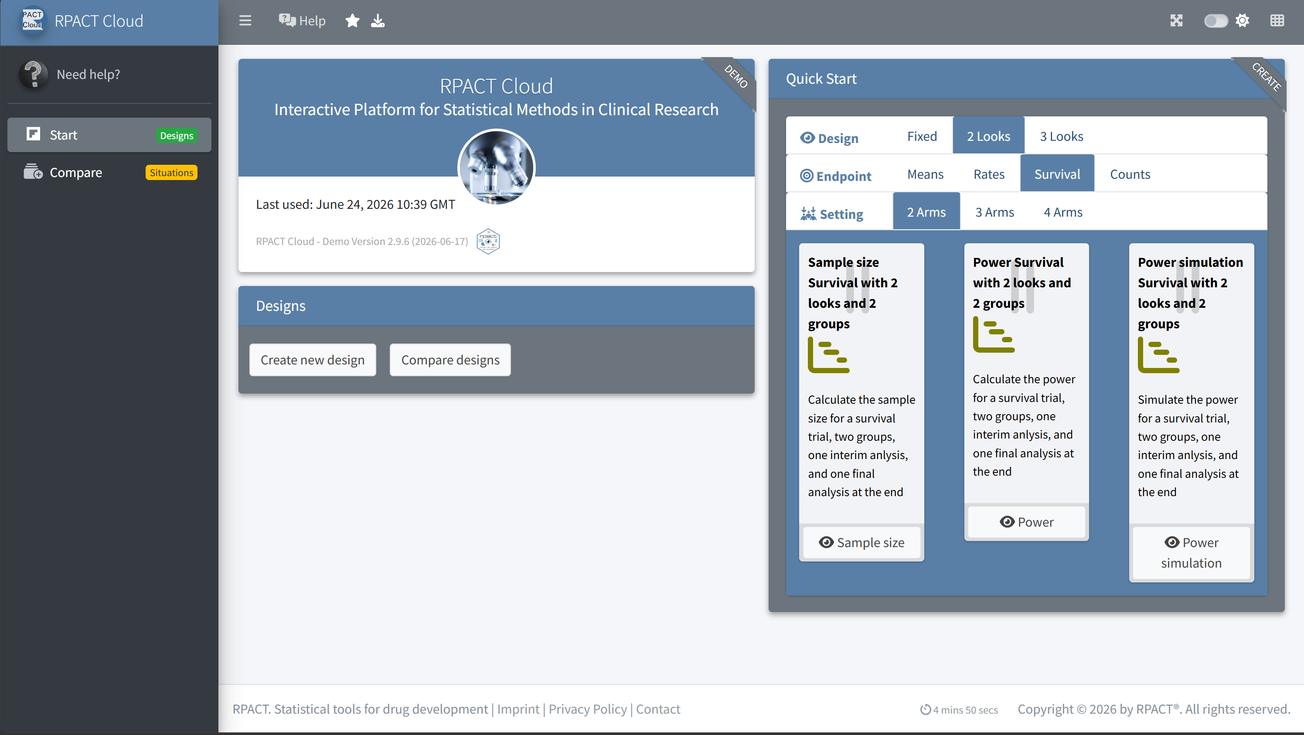Click the microscope profile image
Image resolution: width=1304 pixels, height=735 pixels.
pos(496,167)
